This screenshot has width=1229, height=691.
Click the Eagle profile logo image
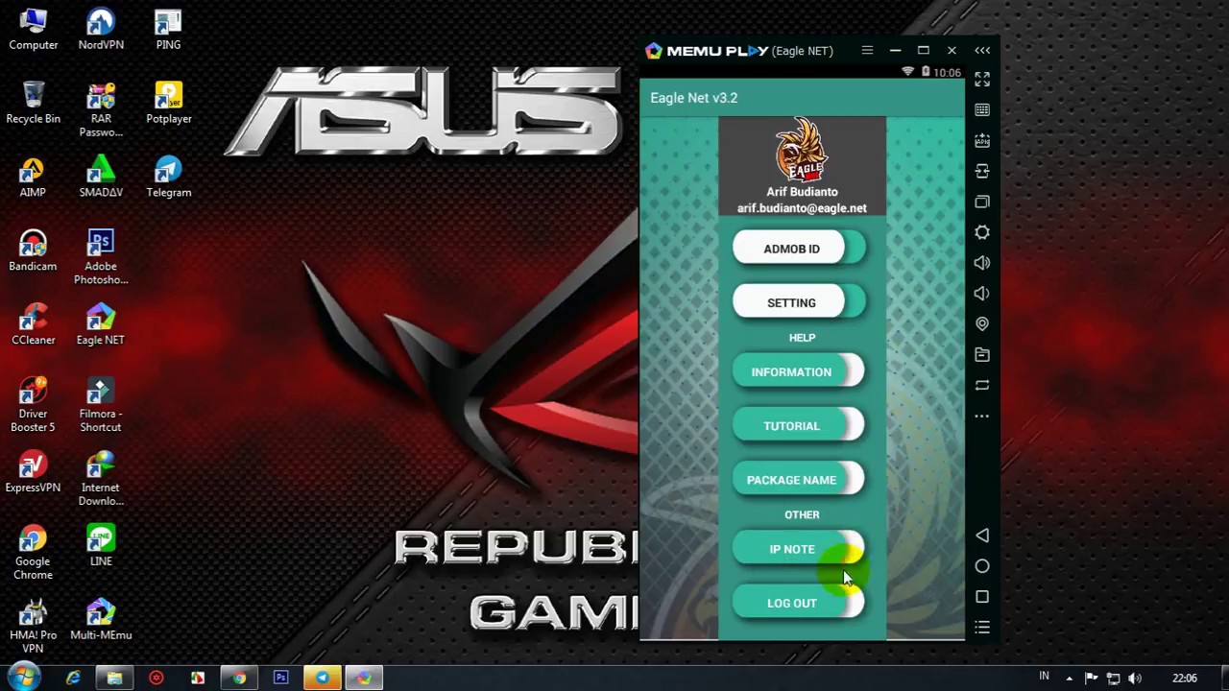click(x=802, y=150)
